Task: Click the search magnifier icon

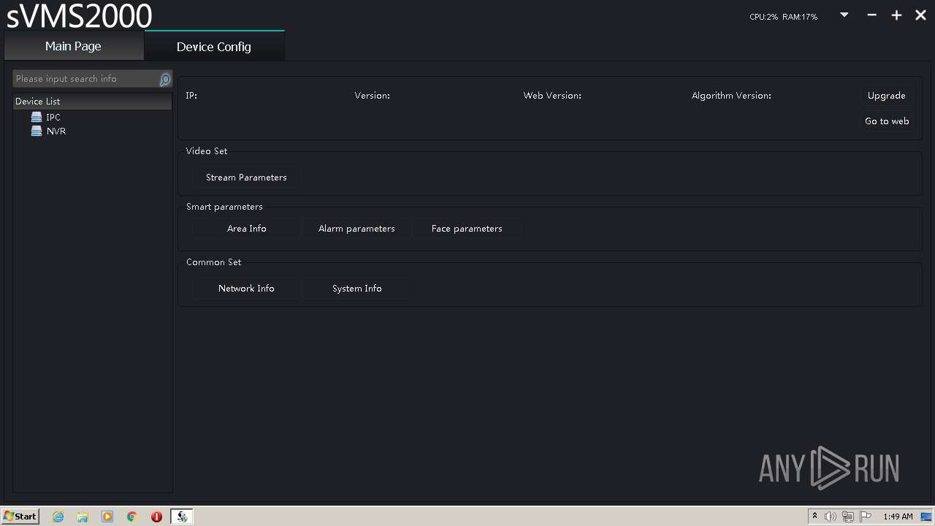Action: point(165,79)
